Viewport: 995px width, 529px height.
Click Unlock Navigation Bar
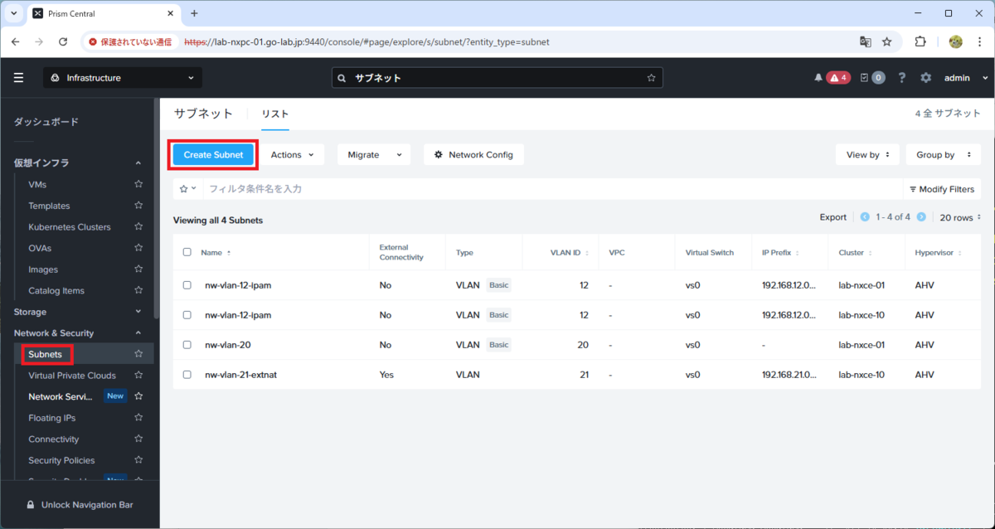click(80, 504)
